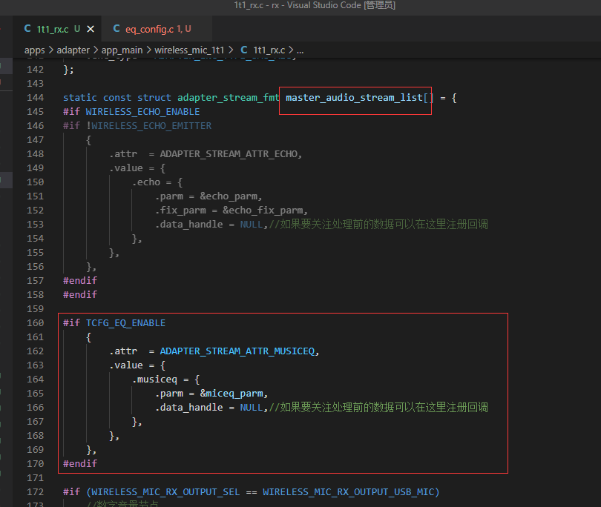601x507 pixels.
Task: Click the .echo field name
Action: (x=145, y=182)
